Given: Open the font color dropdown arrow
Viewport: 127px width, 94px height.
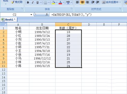Looking at the screenshot, I should pyautogui.click(x=63, y=3).
